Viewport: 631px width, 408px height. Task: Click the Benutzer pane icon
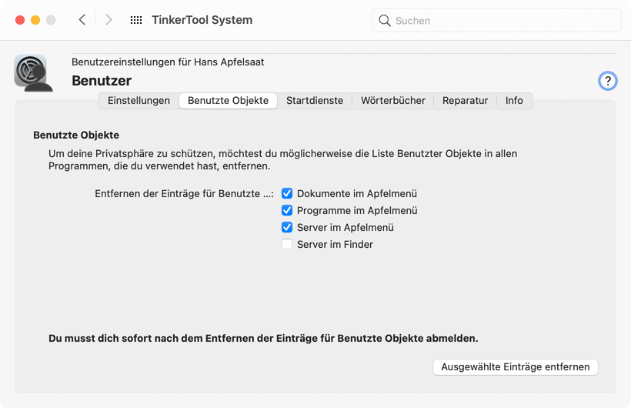[x=33, y=73]
